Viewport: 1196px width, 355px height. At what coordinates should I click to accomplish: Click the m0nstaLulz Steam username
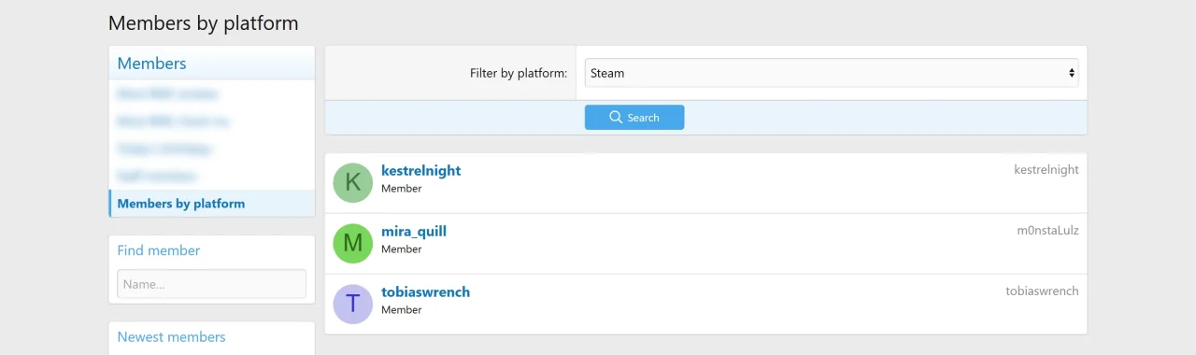(1047, 231)
